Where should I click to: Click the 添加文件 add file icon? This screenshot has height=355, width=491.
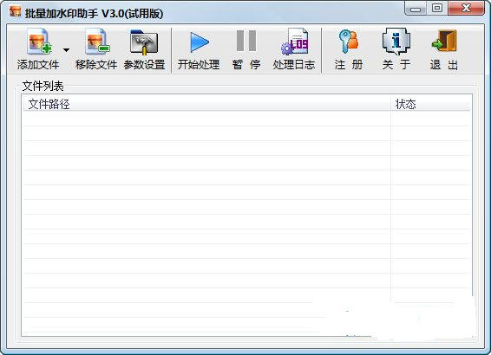tap(39, 41)
